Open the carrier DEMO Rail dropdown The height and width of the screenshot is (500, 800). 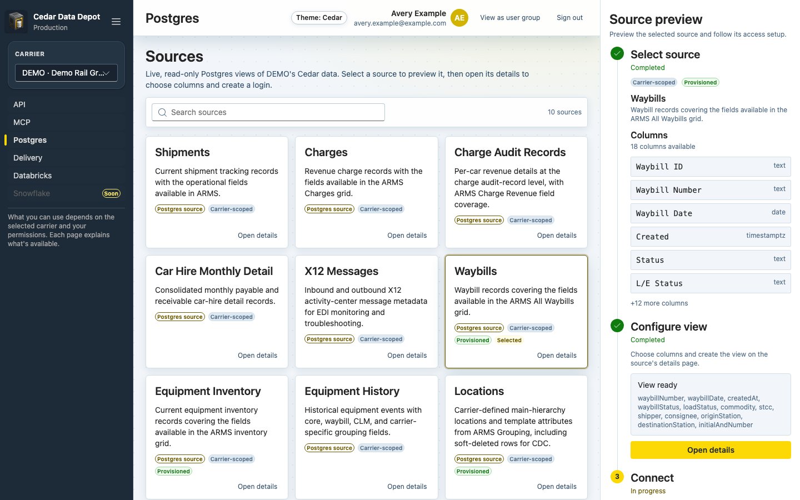point(66,73)
